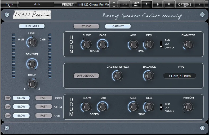
Task: Open the preset name list
Action: [x=93, y=4]
